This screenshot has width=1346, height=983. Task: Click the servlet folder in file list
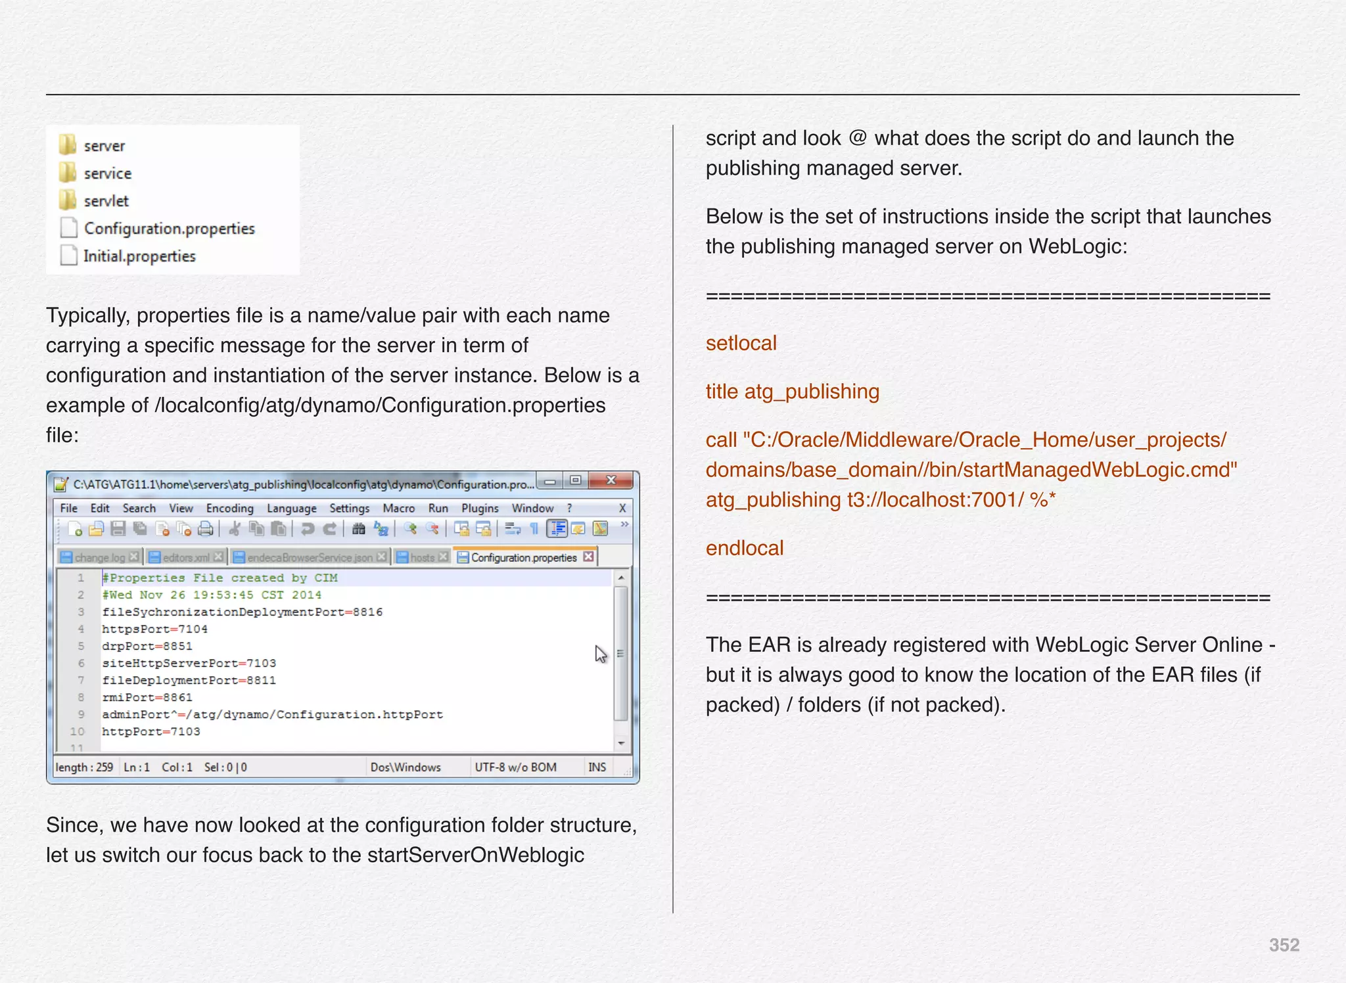[93, 200]
